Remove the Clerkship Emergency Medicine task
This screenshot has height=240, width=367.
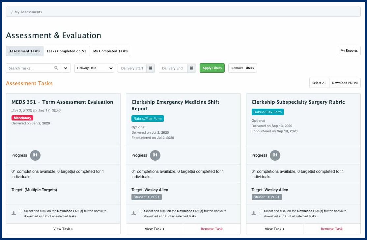pos(212,229)
